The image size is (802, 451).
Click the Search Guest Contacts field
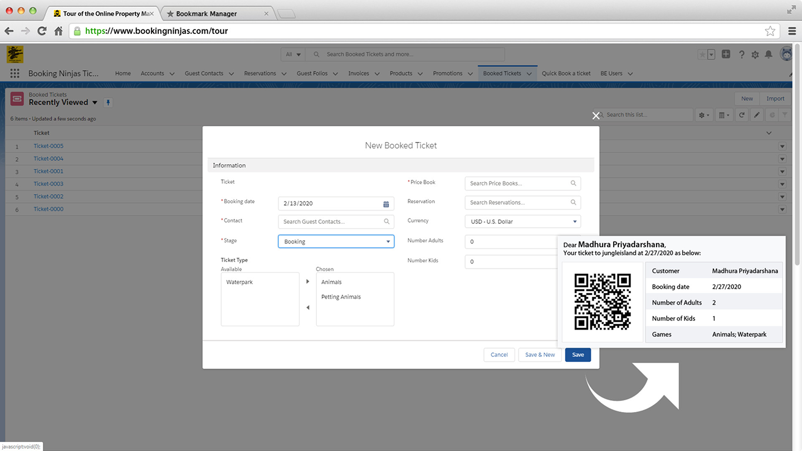[x=329, y=221]
